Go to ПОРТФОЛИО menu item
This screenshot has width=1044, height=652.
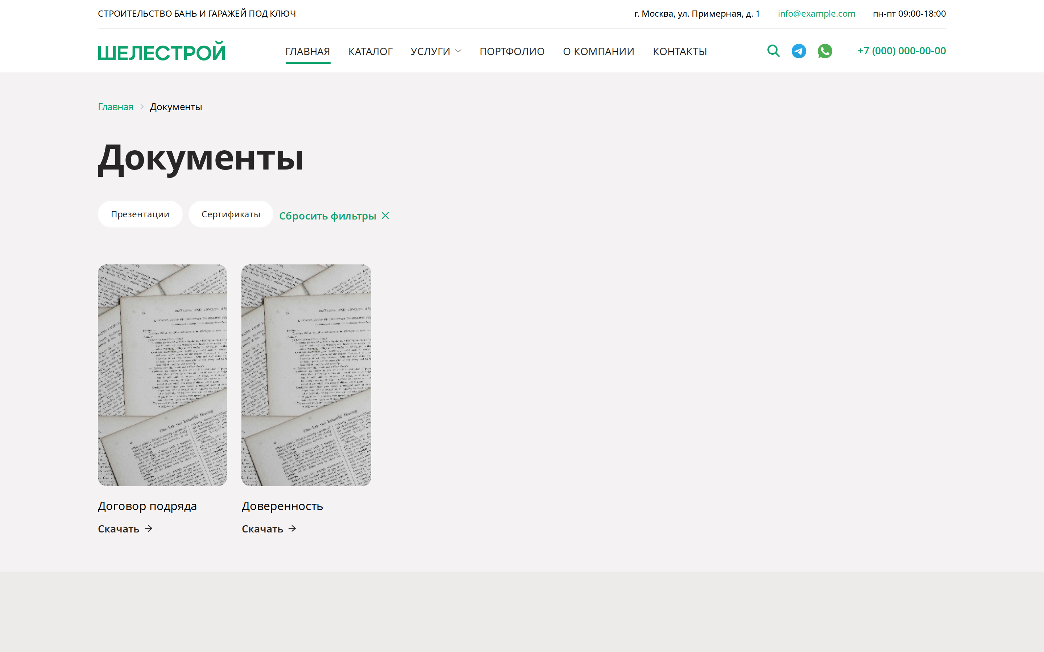[x=511, y=51]
